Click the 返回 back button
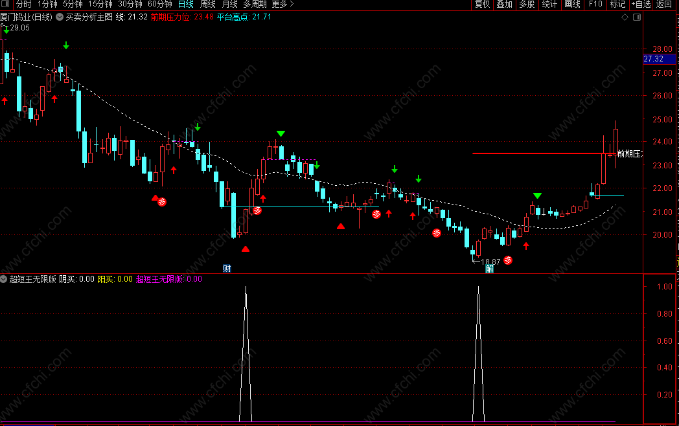 tap(664, 5)
